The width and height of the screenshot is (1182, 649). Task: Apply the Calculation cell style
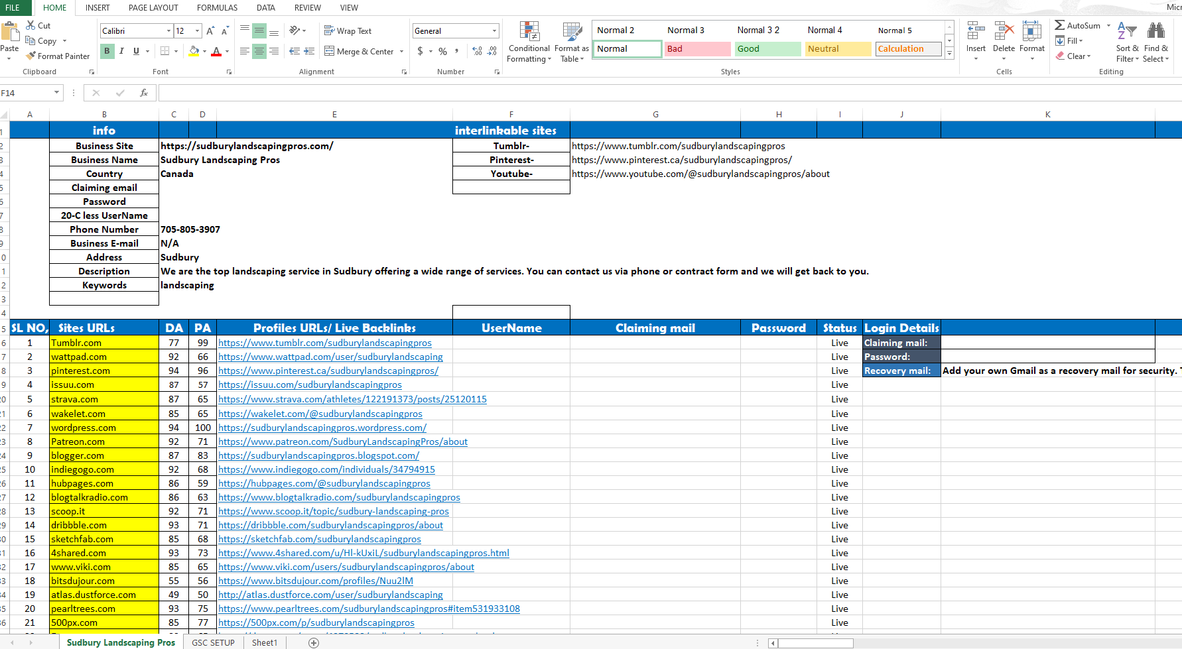coord(907,49)
